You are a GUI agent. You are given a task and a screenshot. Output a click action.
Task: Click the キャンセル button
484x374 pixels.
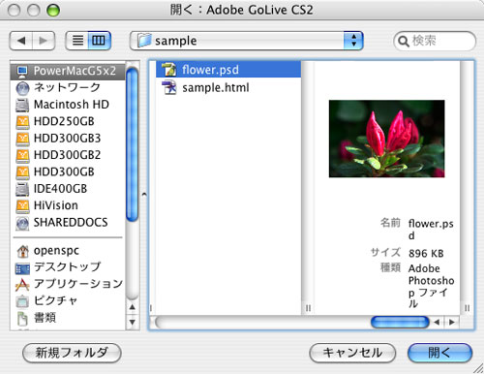coord(352,353)
